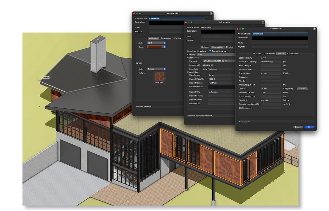Screen dimensions: 329x211
Task: Switch to the Custom Fields tab
Action: 293,53
